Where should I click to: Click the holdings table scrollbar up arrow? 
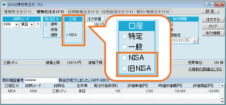(223, 86)
